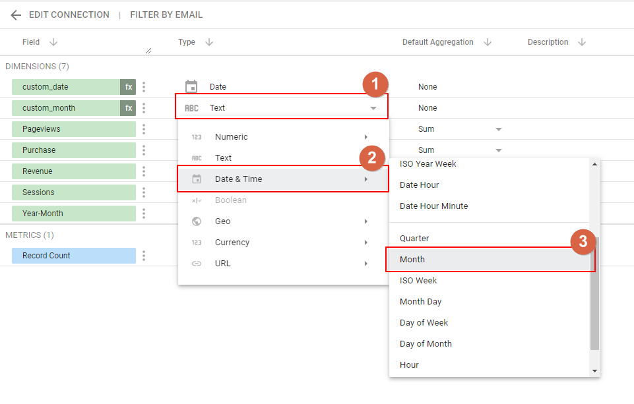The image size is (634, 404).
Task: Open three-dot menu for Revenue field
Action: (x=144, y=171)
